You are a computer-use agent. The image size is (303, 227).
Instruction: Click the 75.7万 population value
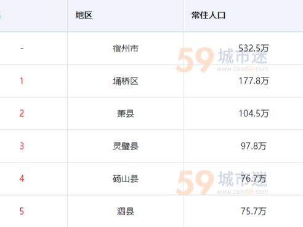pyautogui.click(x=254, y=211)
